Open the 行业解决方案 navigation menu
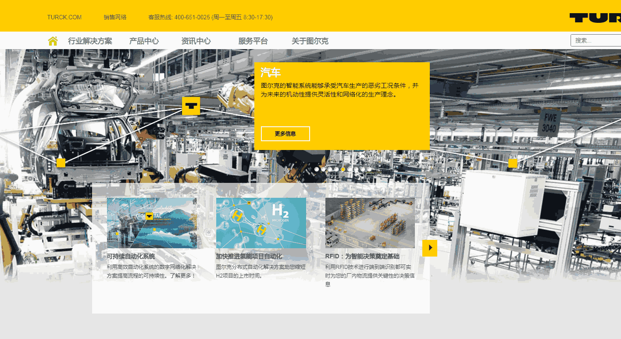Image resolution: width=621 pixels, height=339 pixels. click(90, 41)
